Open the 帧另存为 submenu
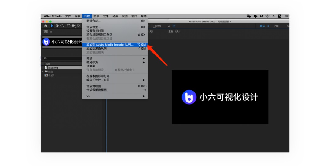Screen dimensions: 330x166 [115, 62]
